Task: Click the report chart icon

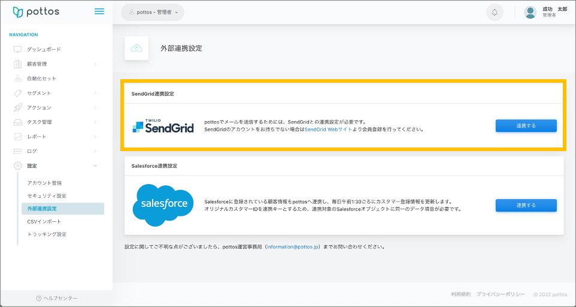Action: 17,136
